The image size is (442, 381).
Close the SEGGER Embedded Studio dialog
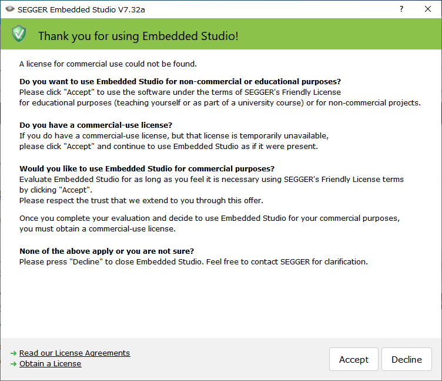point(428,9)
